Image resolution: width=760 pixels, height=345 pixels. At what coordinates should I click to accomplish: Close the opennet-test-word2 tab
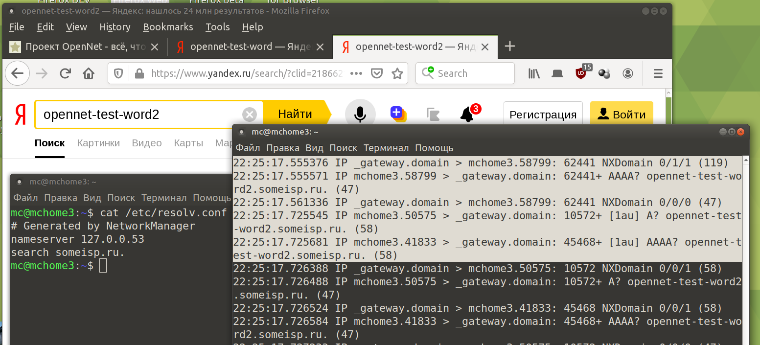coord(485,47)
